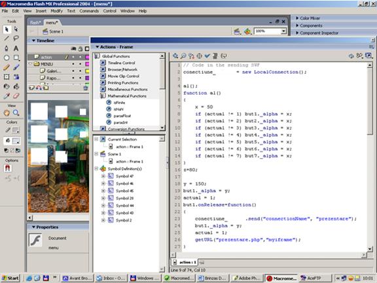Open the stroke color swatch
The width and height of the screenshot is (377, 283).
(x=16, y=130)
